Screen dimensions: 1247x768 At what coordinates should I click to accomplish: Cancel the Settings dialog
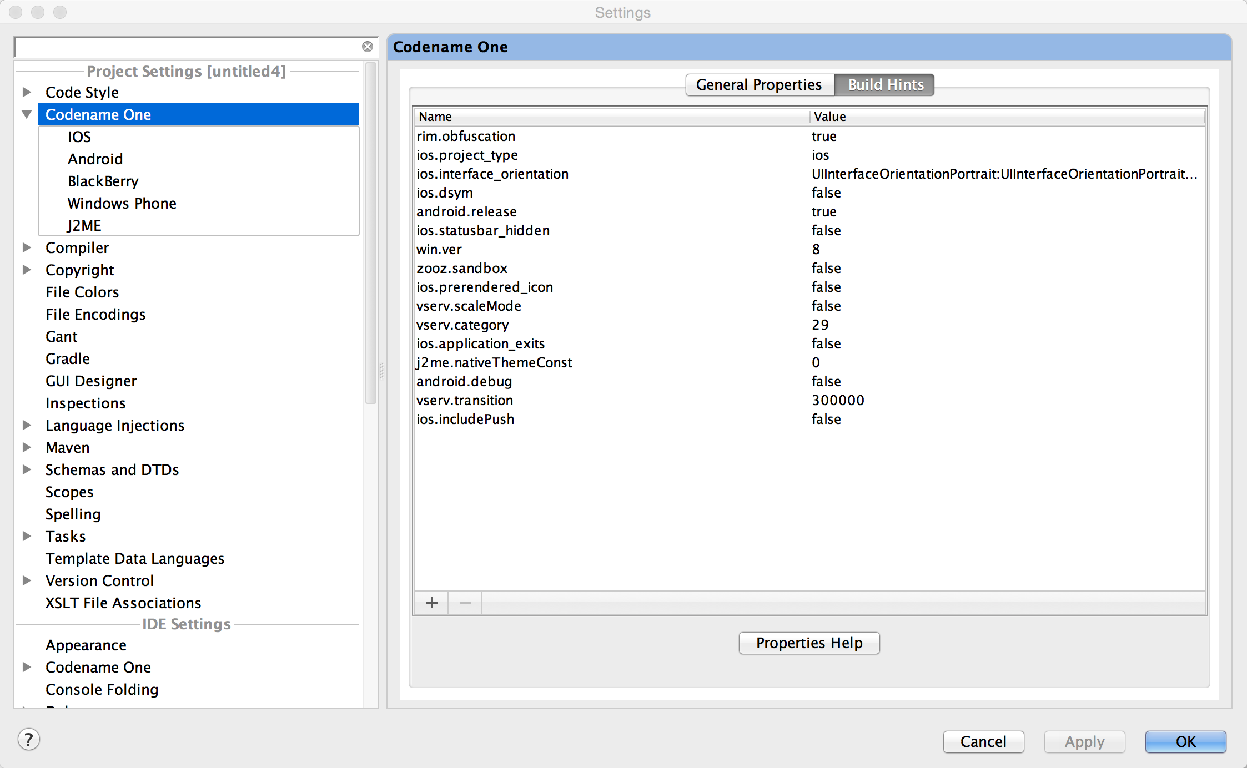pyautogui.click(x=983, y=742)
